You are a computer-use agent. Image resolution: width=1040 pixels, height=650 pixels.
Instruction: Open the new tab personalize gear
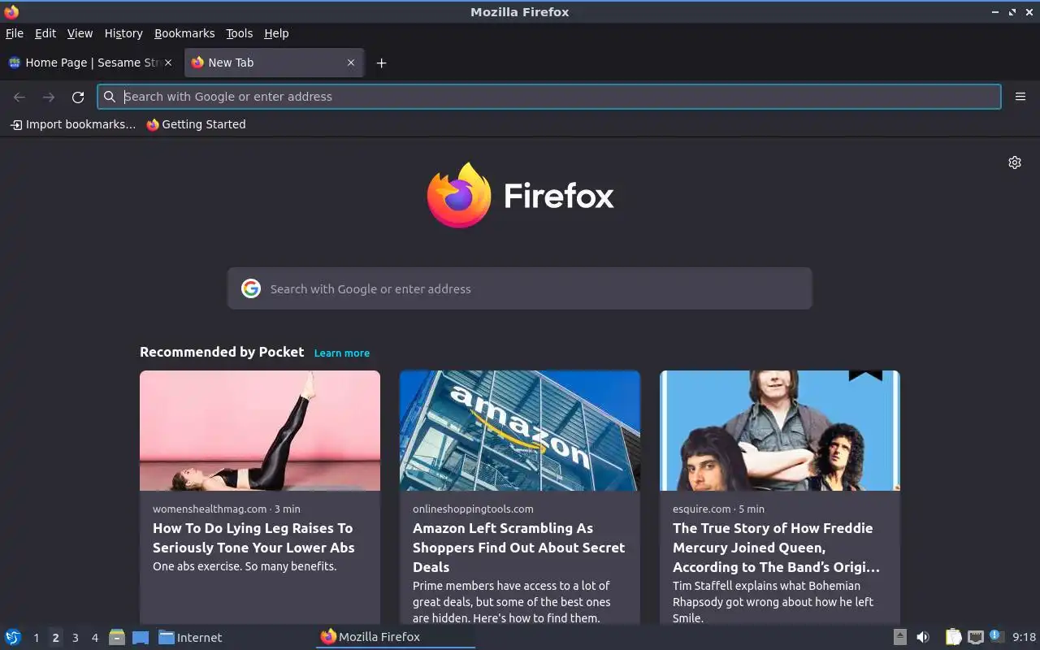click(1015, 162)
